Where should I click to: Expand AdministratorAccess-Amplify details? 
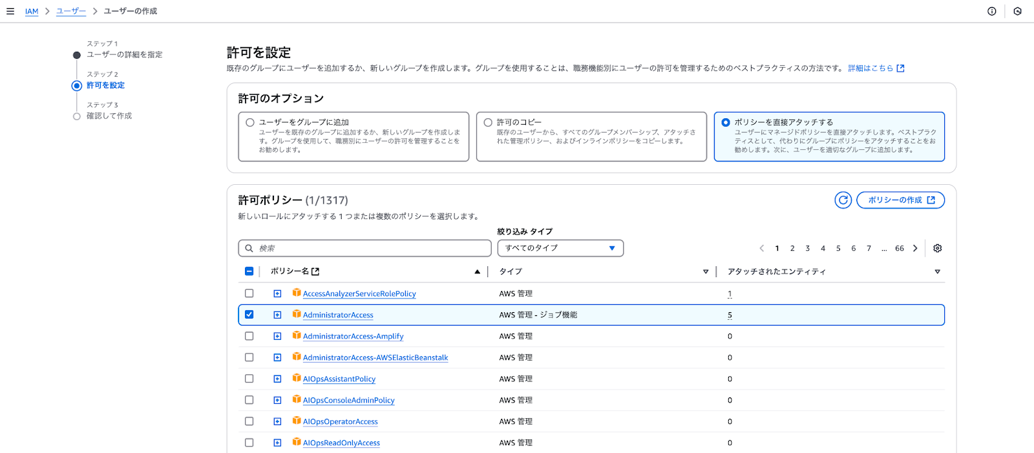pos(277,336)
